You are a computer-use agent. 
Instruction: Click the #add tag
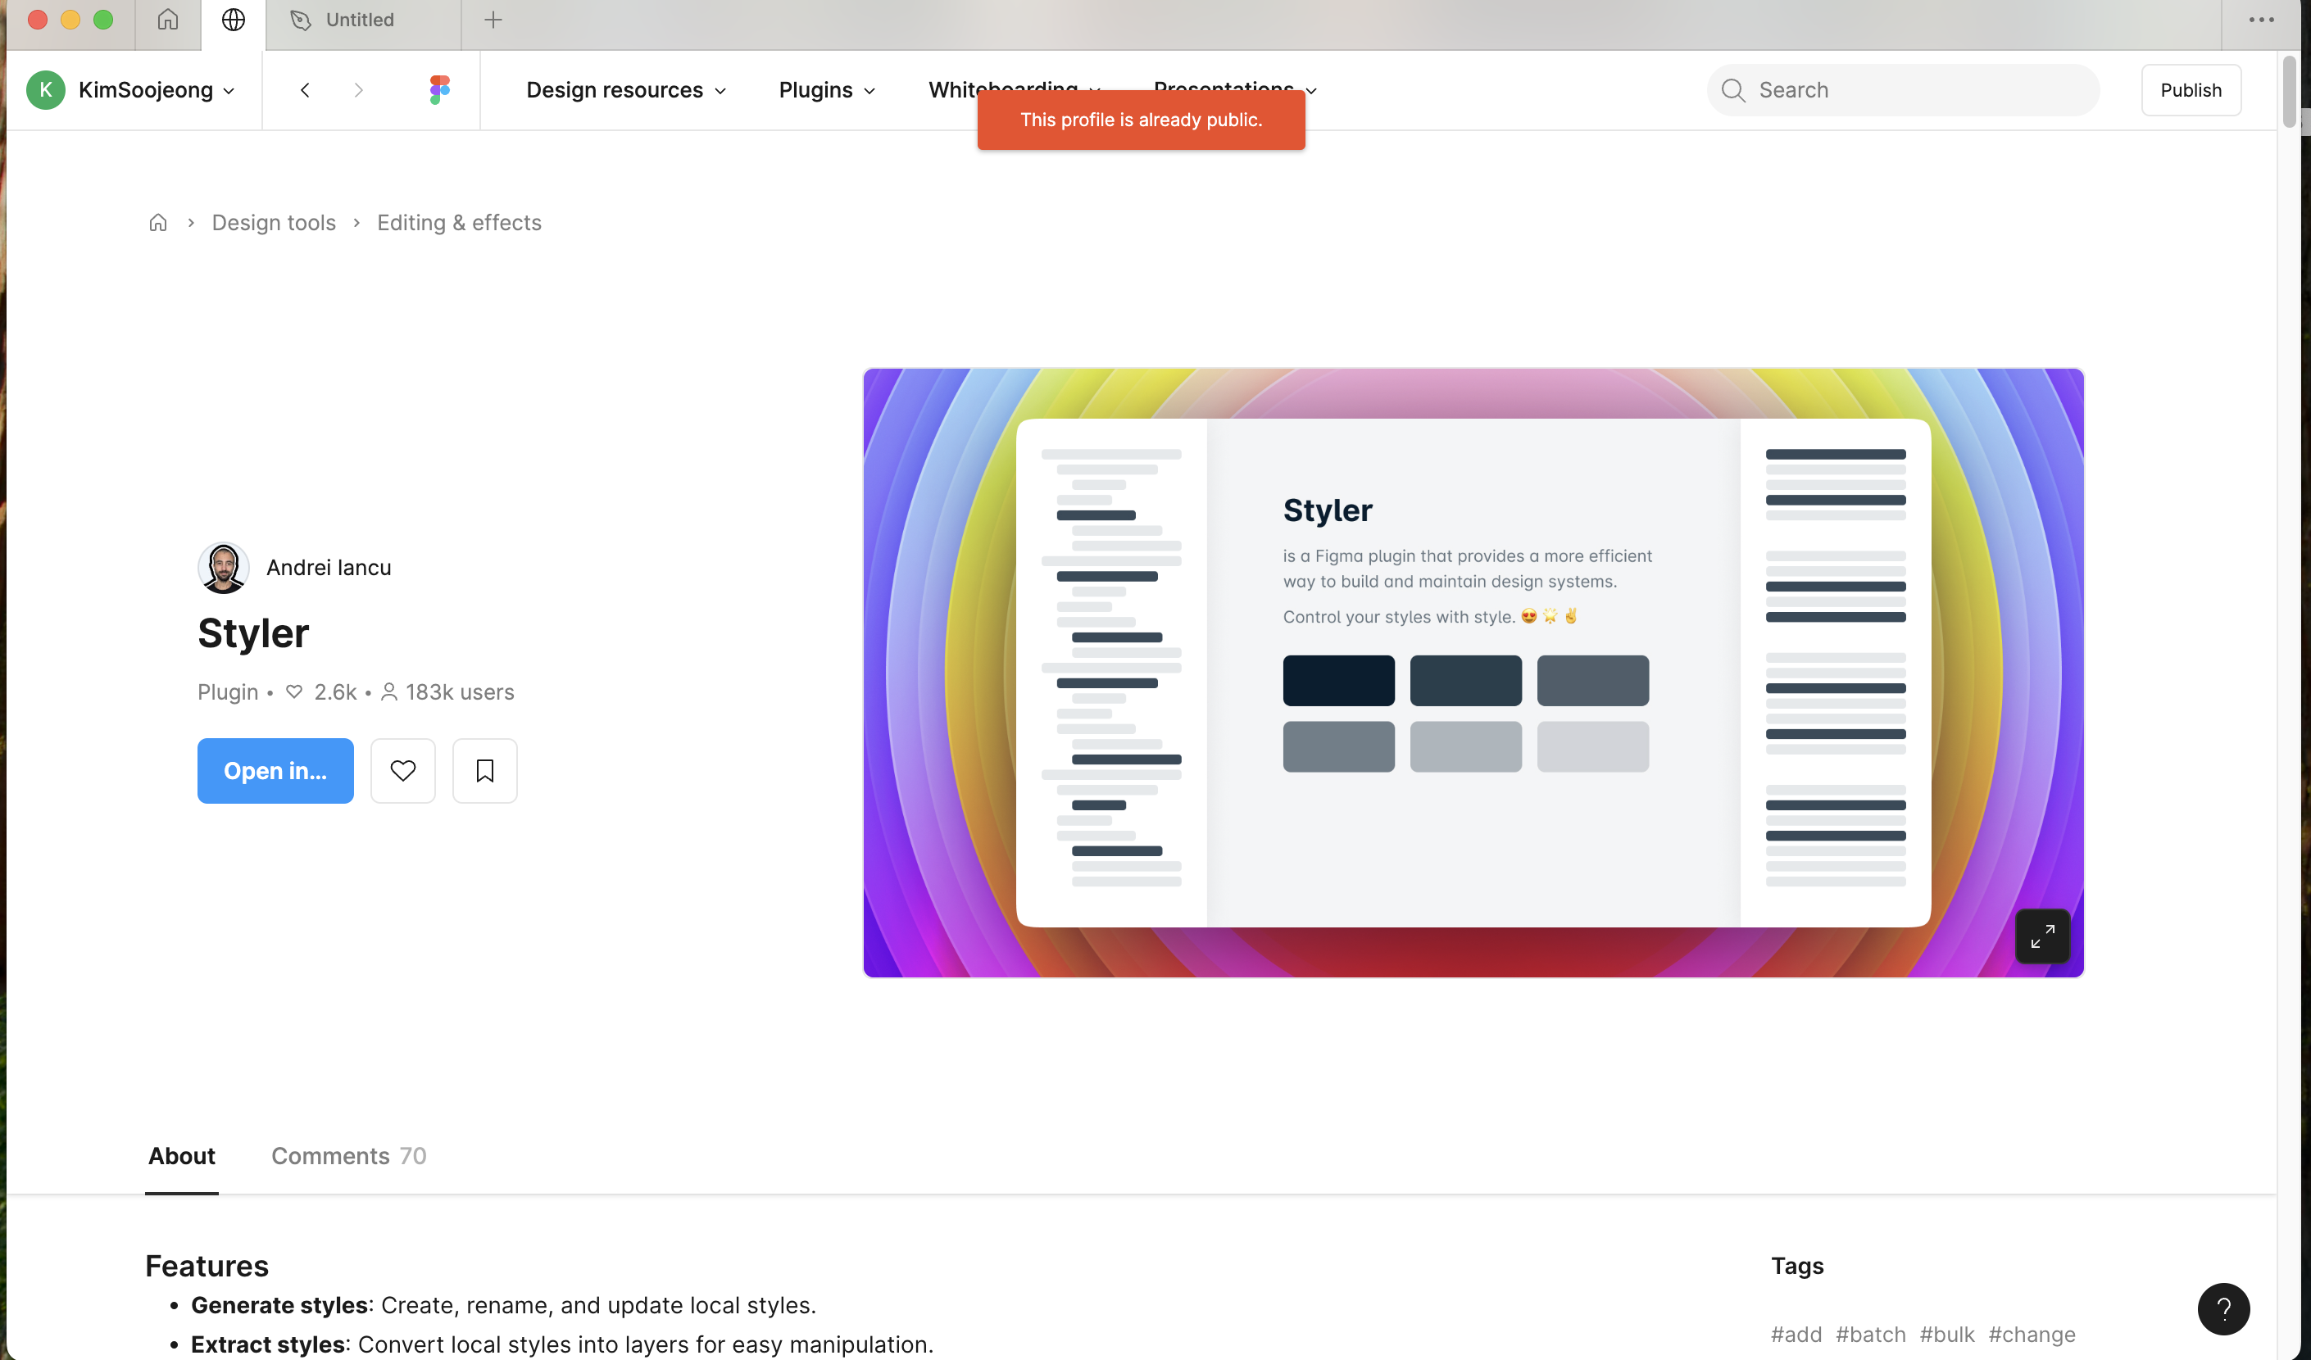pyautogui.click(x=1796, y=1335)
